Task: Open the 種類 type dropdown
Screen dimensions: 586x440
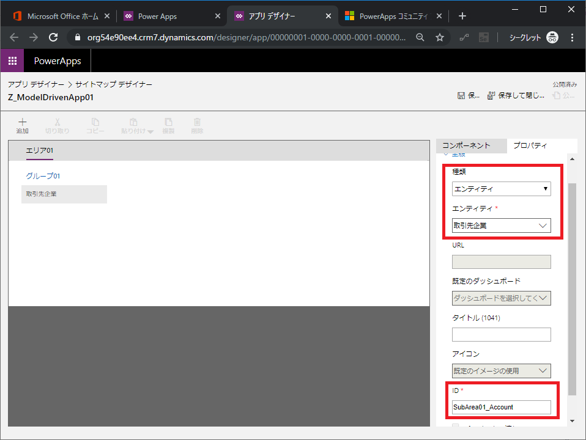Action: coord(501,189)
